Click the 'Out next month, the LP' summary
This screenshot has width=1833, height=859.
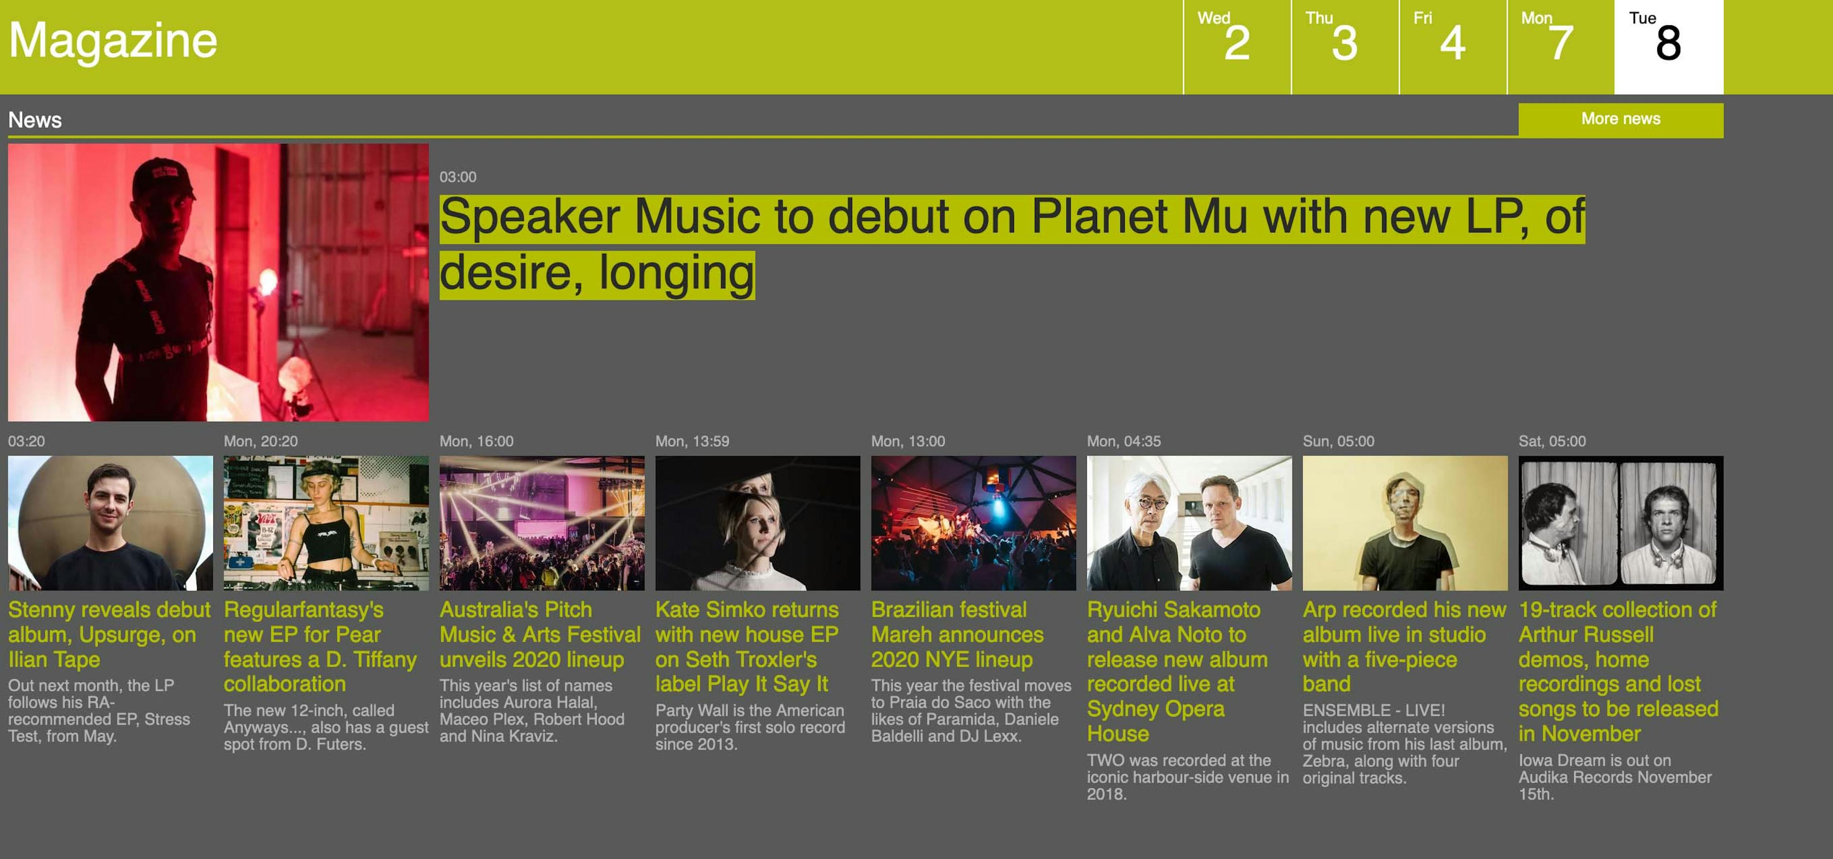[x=99, y=711]
